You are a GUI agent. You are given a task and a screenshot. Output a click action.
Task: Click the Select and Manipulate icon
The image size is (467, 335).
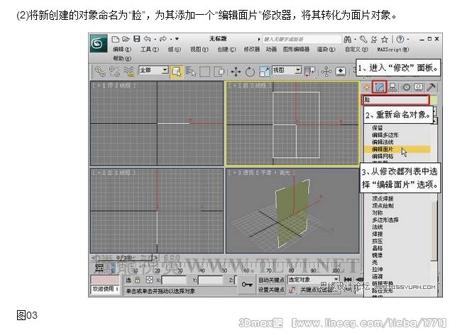click(326, 72)
